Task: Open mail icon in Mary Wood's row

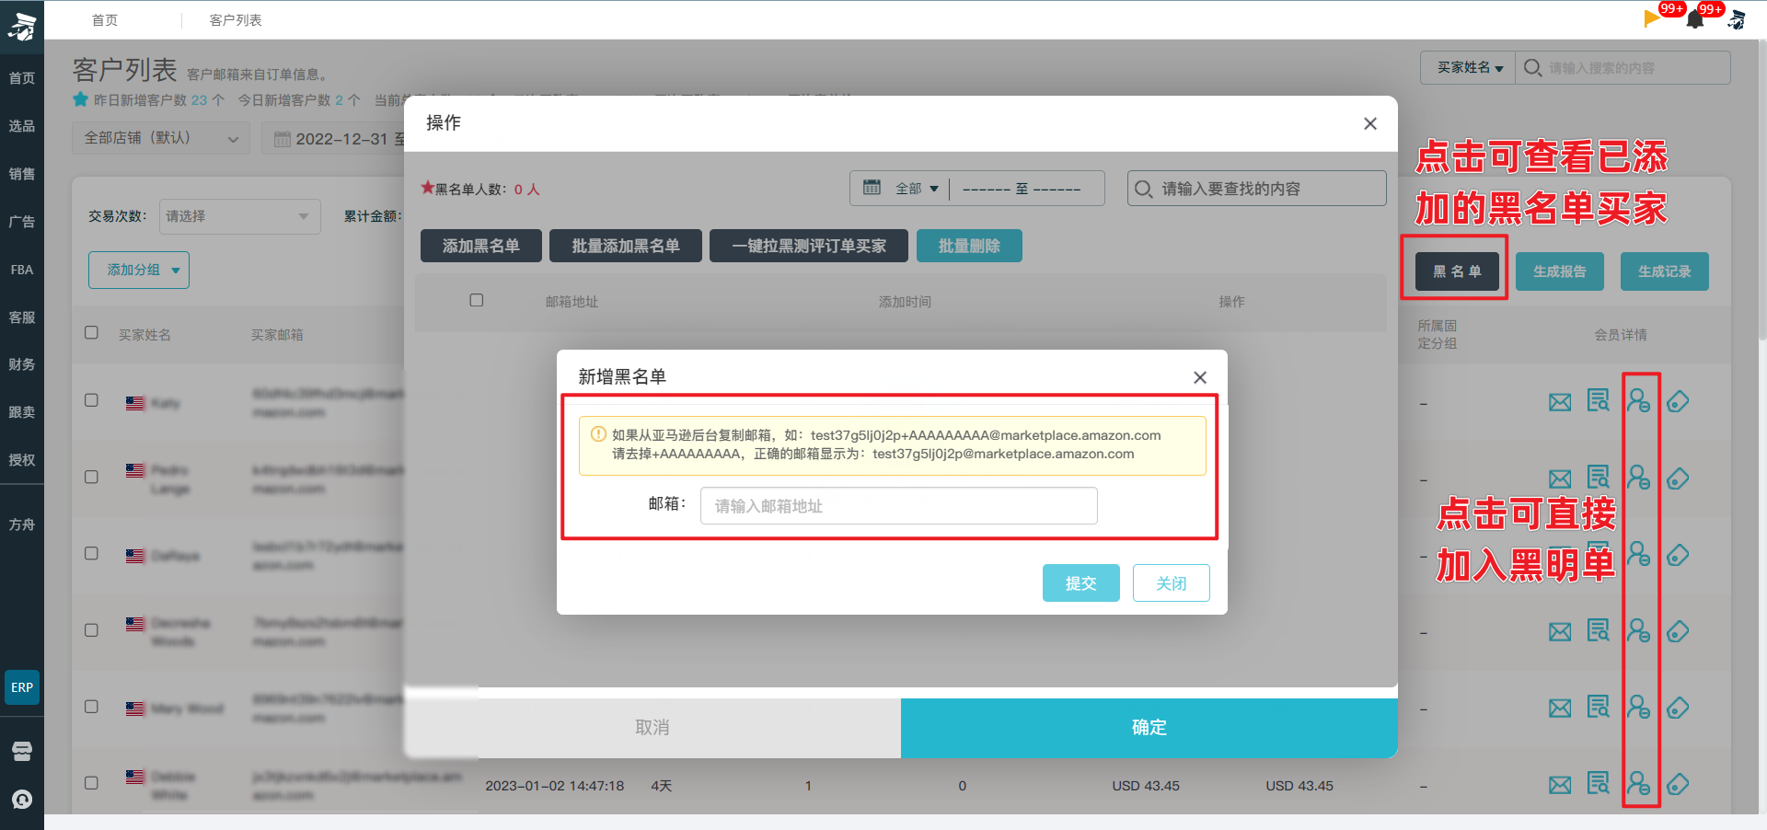Action: pyautogui.click(x=1560, y=709)
